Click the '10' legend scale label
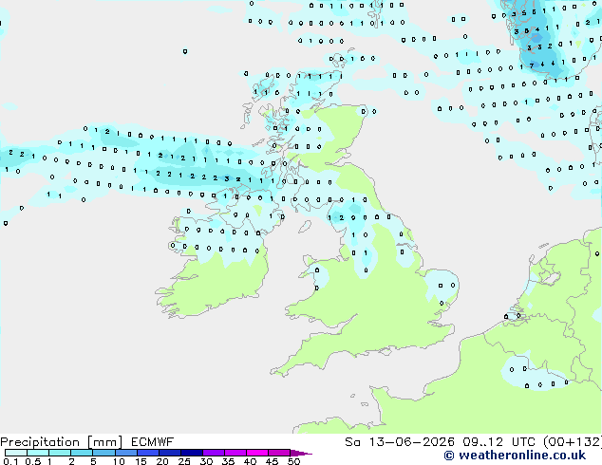 coord(119,461)
